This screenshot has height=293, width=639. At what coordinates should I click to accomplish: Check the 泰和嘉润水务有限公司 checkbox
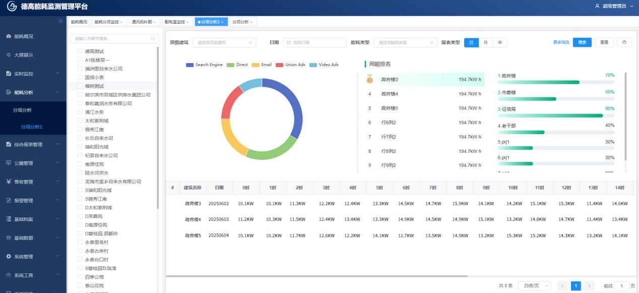coord(80,103)
